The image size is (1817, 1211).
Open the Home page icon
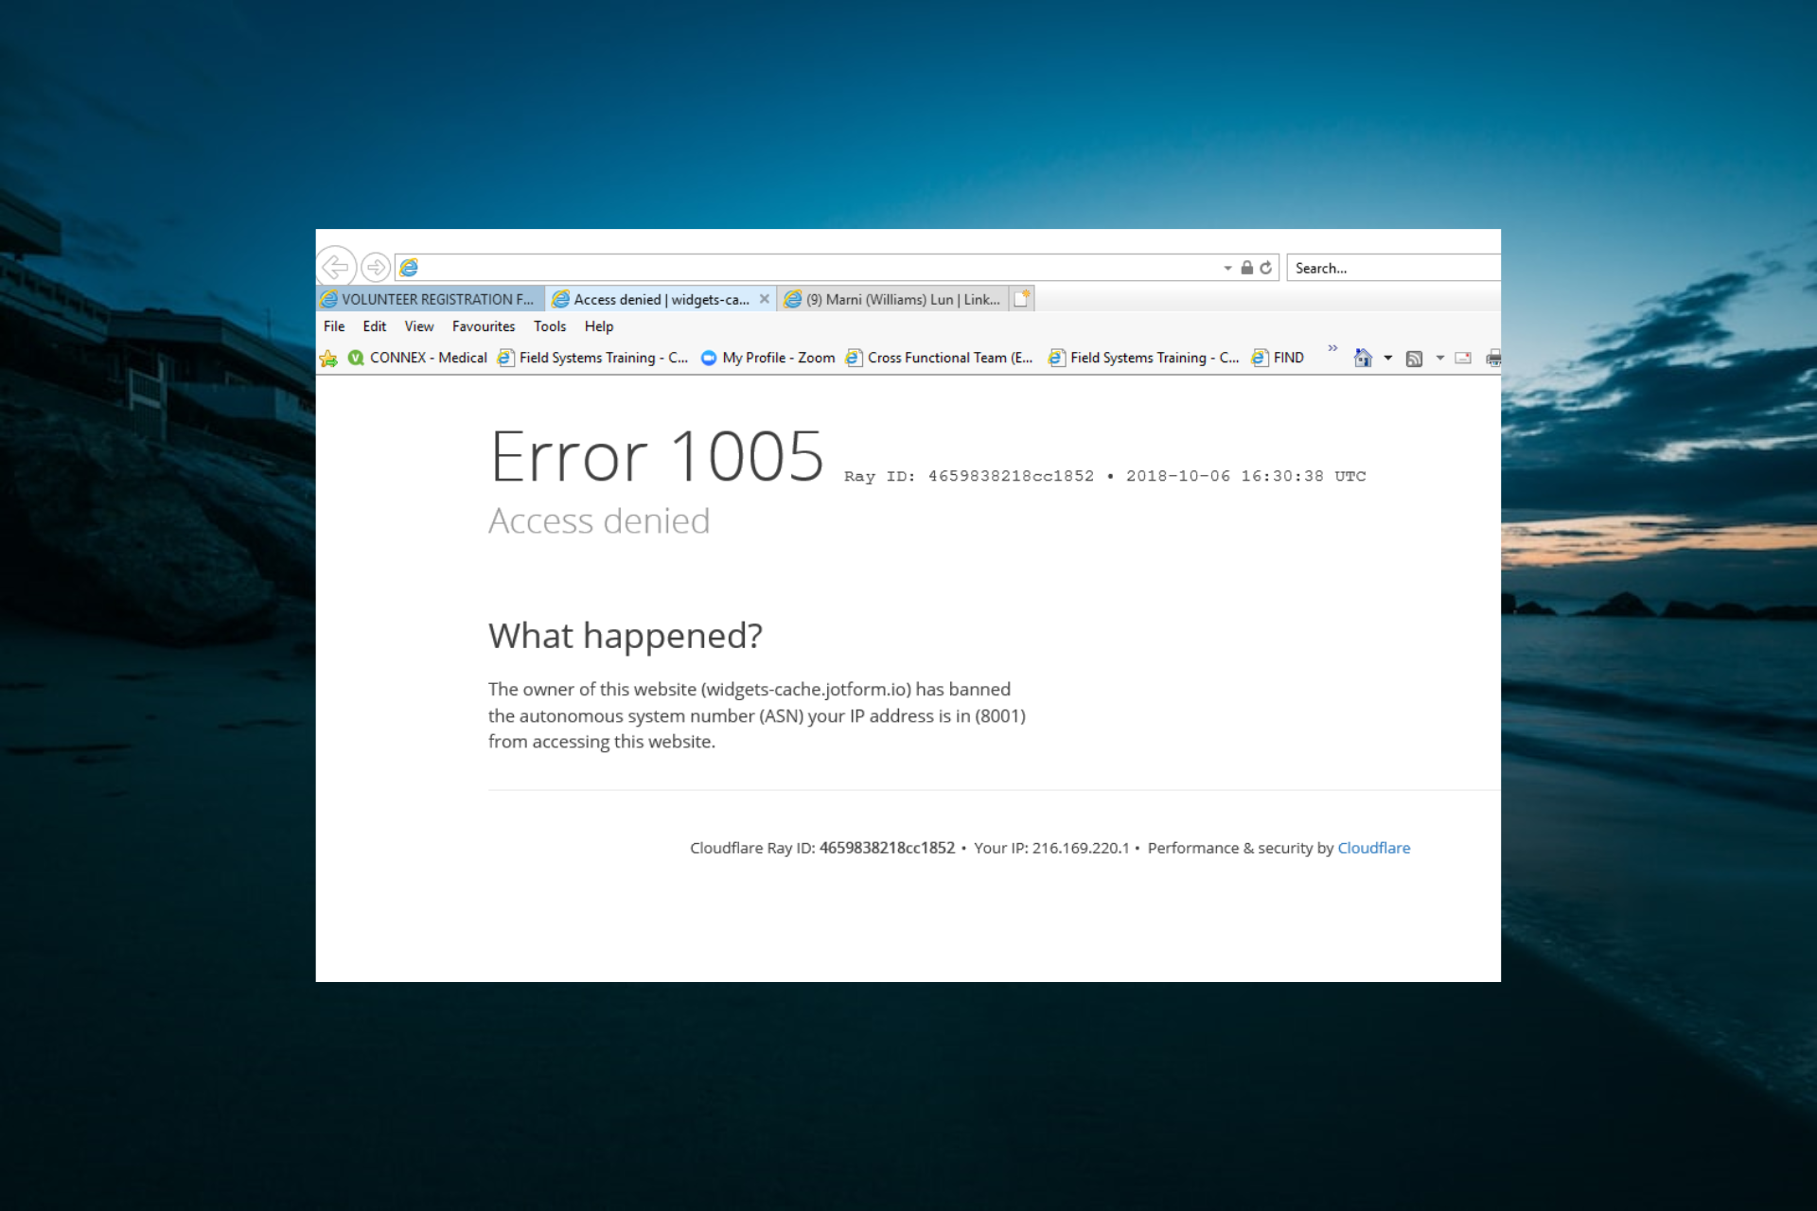[x=1363, y=358]
